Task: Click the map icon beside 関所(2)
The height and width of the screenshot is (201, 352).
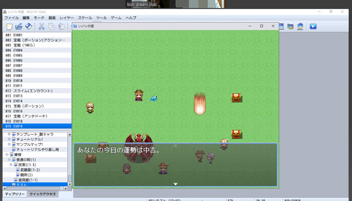Action: tap(18, 175)
